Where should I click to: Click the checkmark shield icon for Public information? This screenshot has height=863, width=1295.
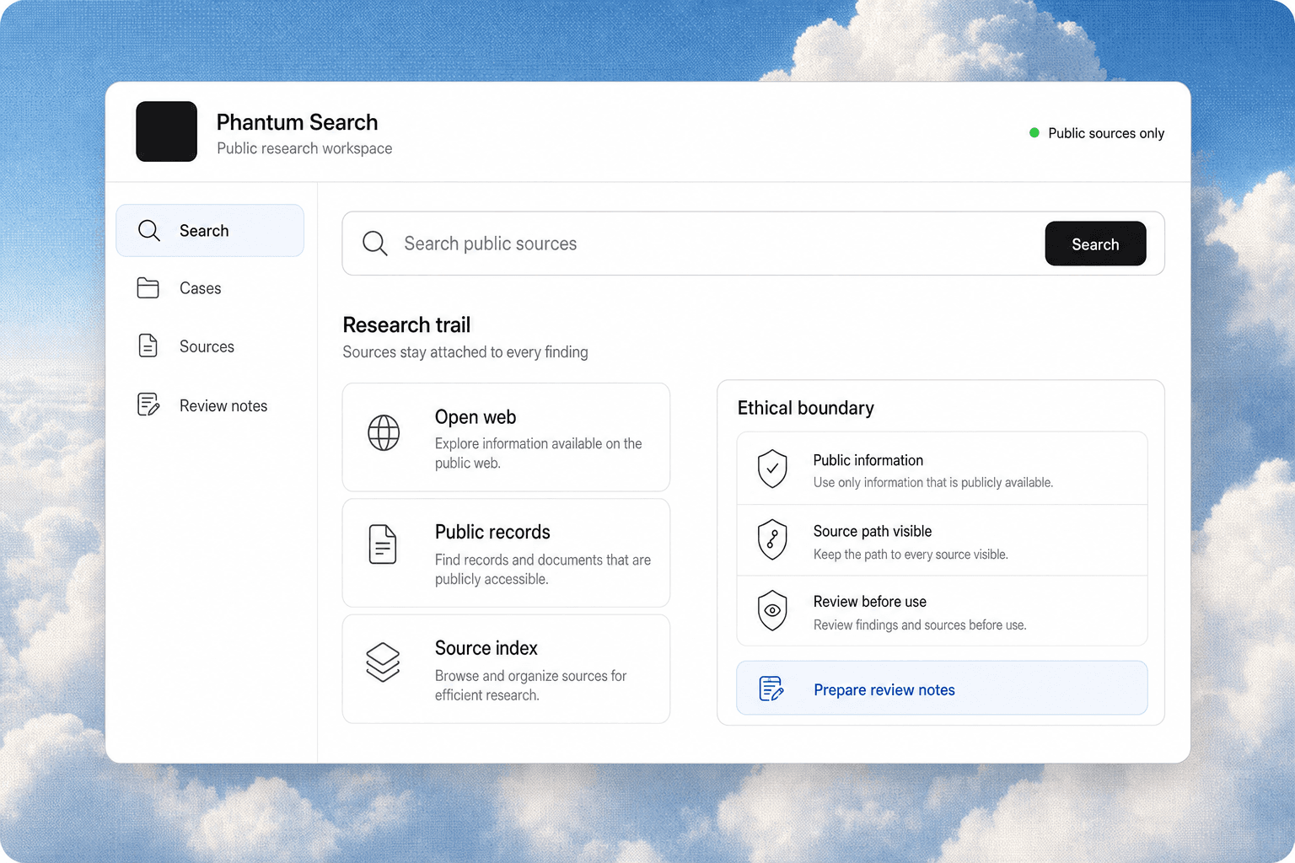772,469
